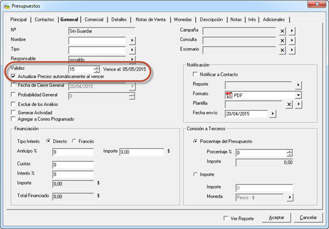Click the Interés % input field

tap(73, 175)
